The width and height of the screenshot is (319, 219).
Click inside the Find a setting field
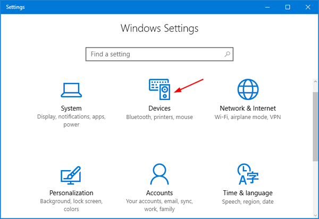[x=159, y=54]
